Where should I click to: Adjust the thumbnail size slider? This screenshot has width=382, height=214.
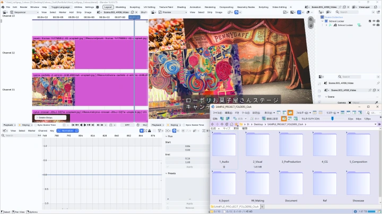pos(332,119)
